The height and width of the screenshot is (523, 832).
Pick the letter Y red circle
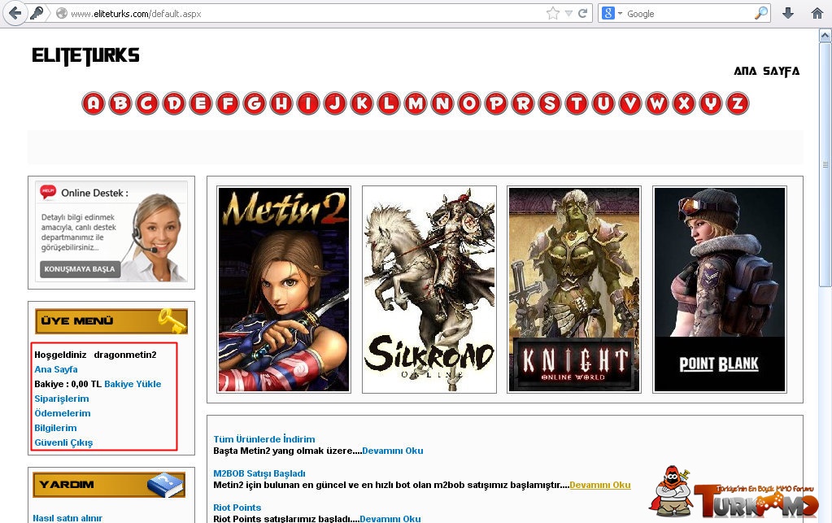click(x=711, y=103)
